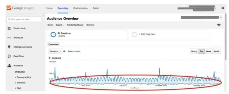Open Intelligence Events lightbulb icon
229x94 pixels.
click(x=9, y=47)
